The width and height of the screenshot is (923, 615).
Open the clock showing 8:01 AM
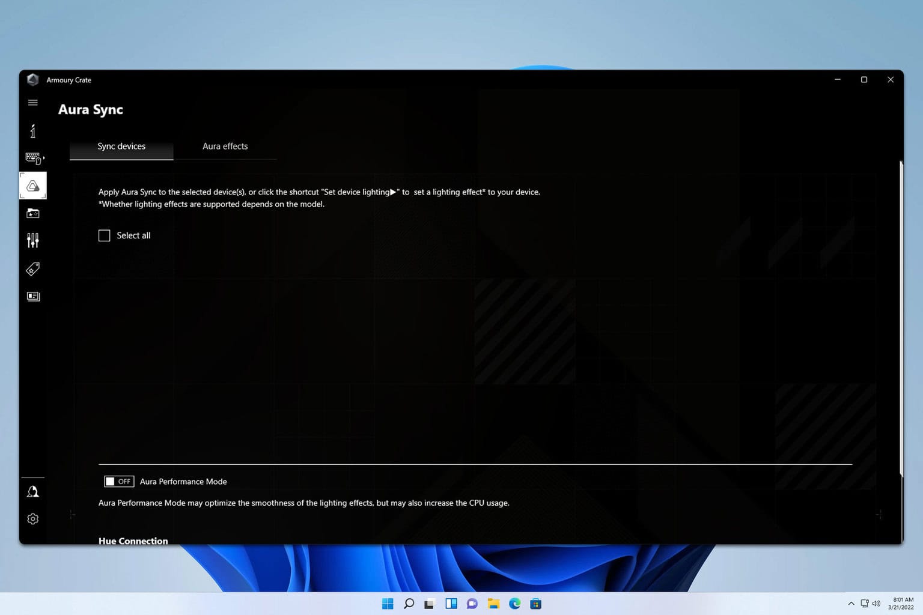[901, 604]
